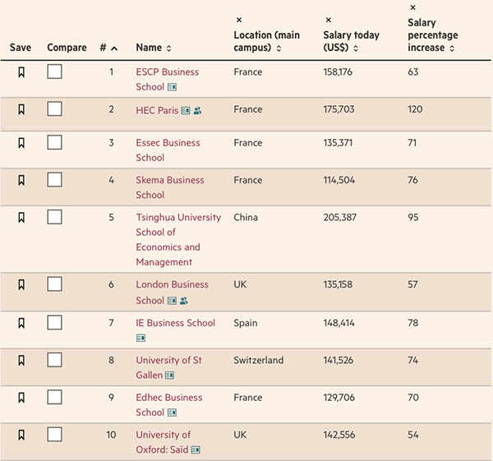The height and width of the screenshot is (461, 493).
Task: Bookmark Edhec Business School row
Action: pyautogui.click(x=21, y=398)
